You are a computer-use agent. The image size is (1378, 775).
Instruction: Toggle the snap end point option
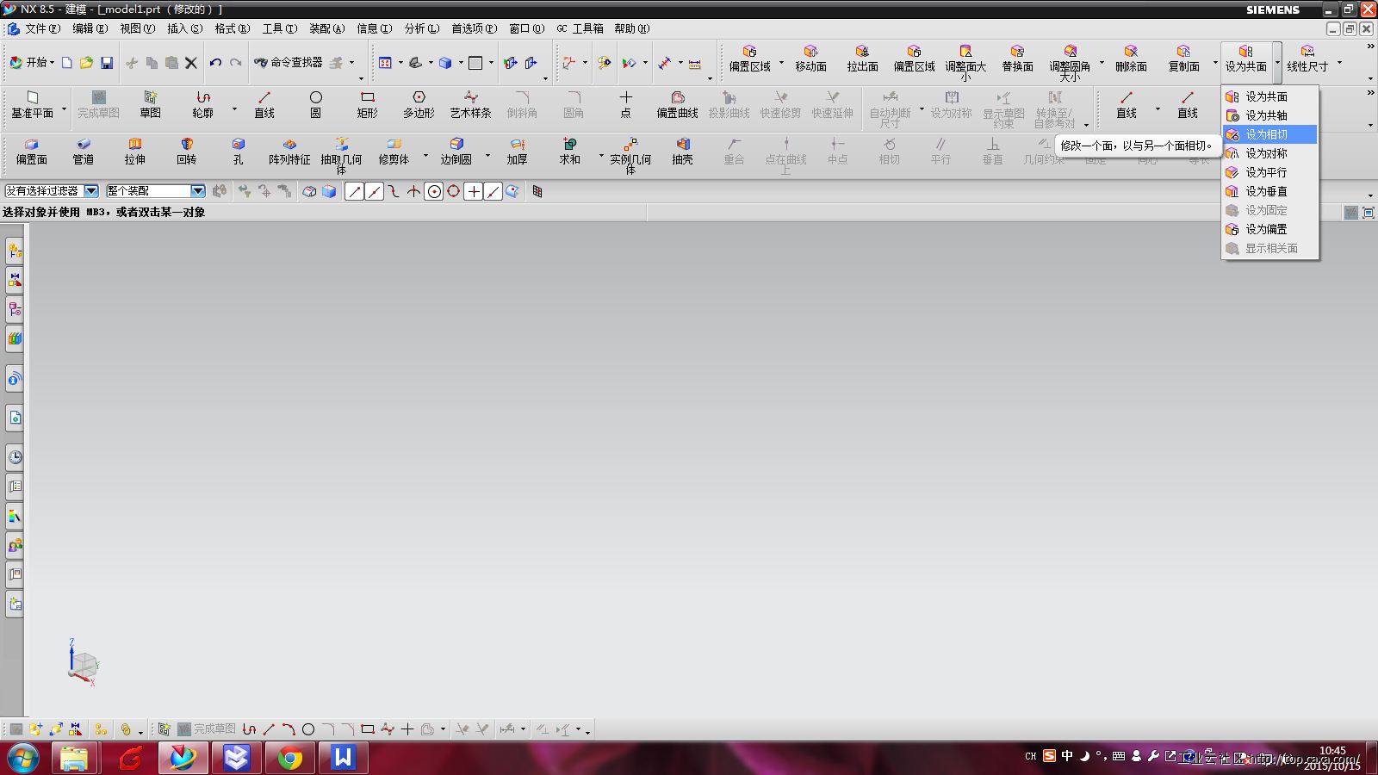pyautogui.click(x=354, y=191)
